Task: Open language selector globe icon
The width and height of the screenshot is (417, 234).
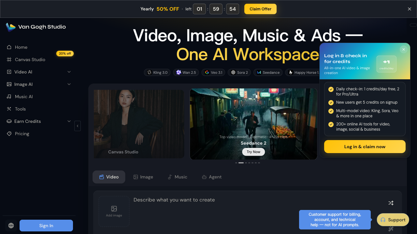Action: [11, 226]
